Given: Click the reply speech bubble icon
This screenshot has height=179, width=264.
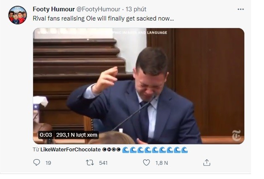Looking at the screenshot, I should pyautogui.click(x=37, y=163).
